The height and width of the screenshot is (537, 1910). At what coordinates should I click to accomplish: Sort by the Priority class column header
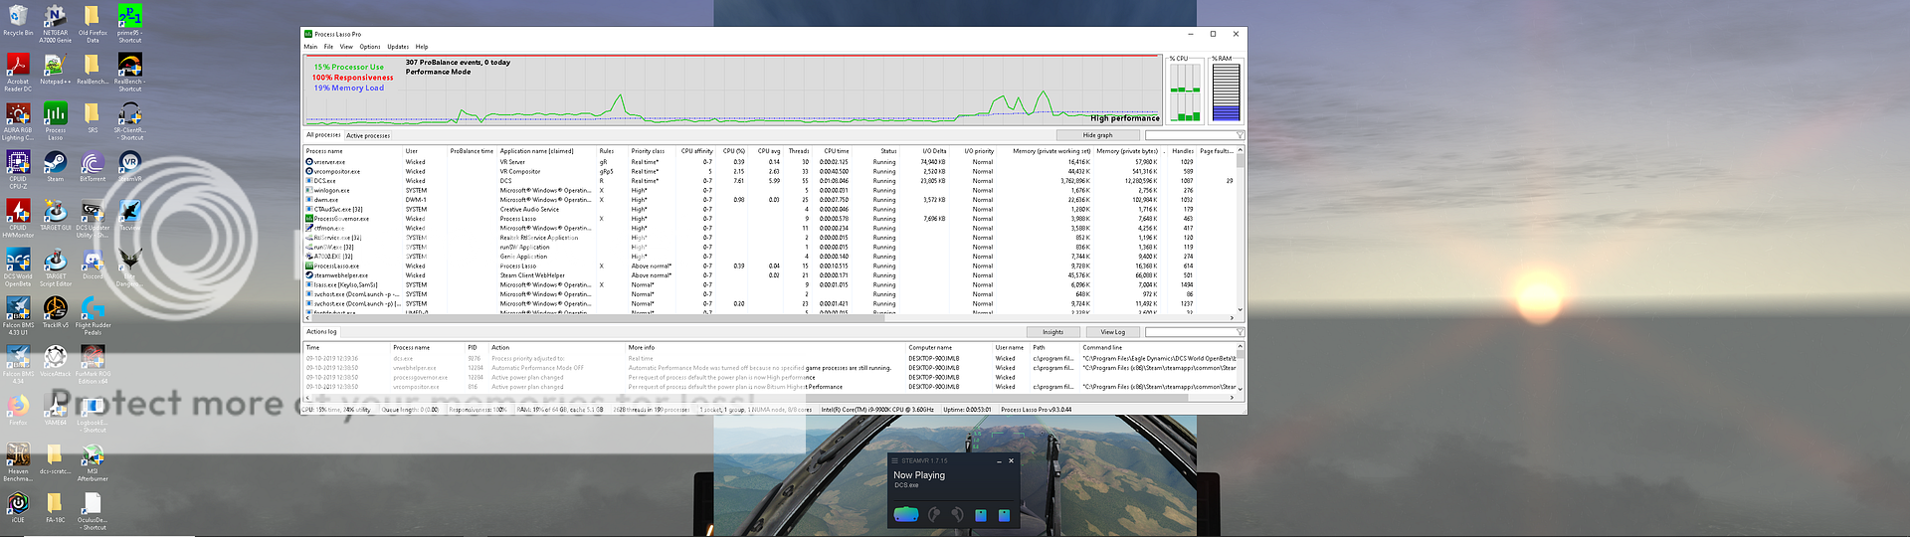[x=648, y=151]
